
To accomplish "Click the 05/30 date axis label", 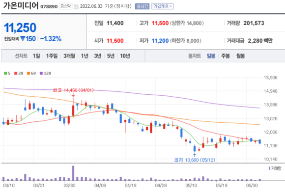I will click(x=252, y=186).
